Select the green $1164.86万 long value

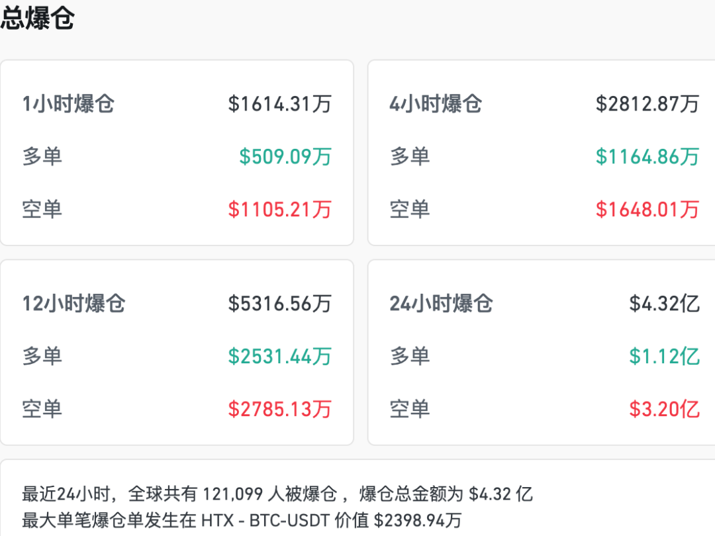click(647, 157)
